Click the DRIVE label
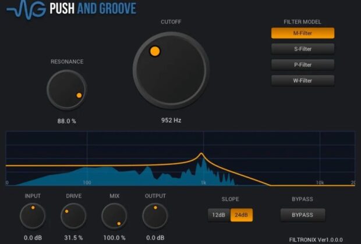Viewport: 361px width, 244px height. click(x=74, y=196)
